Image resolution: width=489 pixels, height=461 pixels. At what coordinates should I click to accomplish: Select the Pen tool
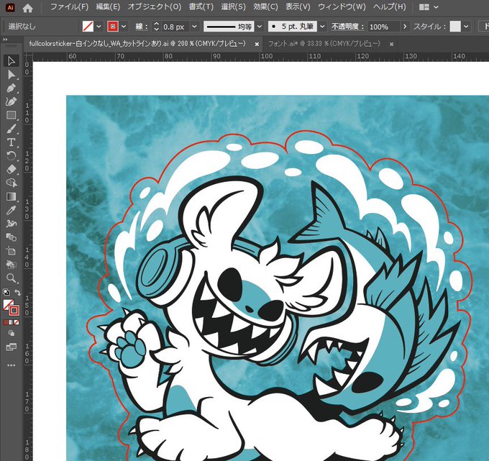(x=12, y=88)
